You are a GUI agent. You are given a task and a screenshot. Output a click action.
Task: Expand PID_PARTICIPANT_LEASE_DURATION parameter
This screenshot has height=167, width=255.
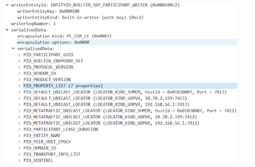click(19, 129)
